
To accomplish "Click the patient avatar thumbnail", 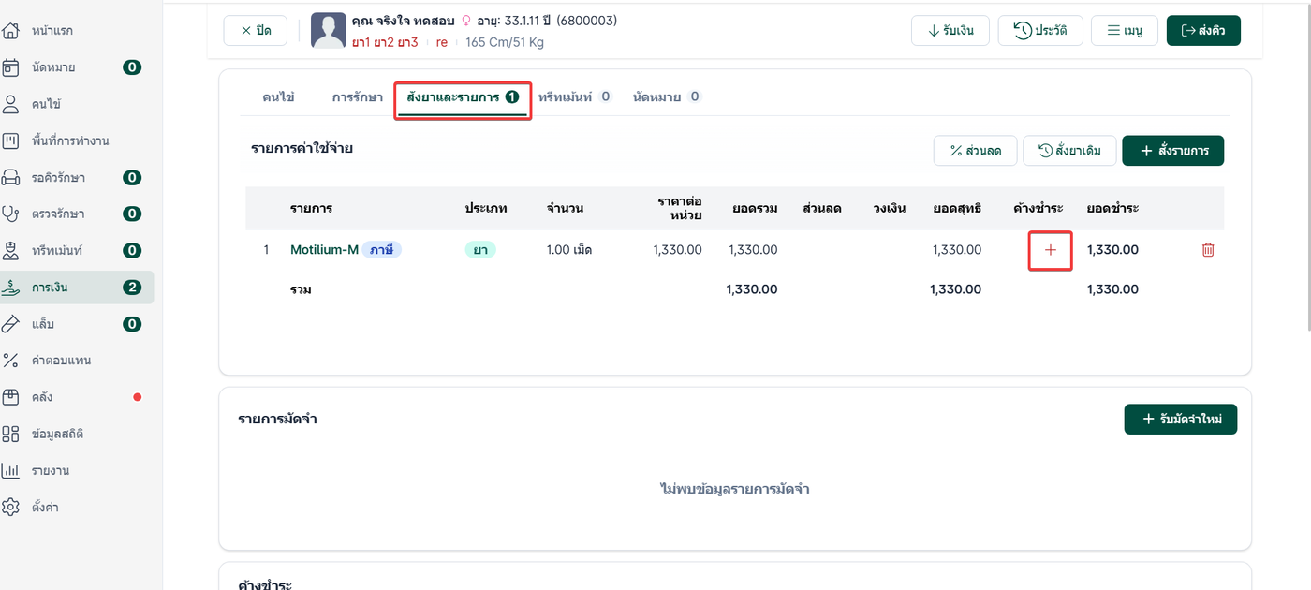I will tap(329, 31).
